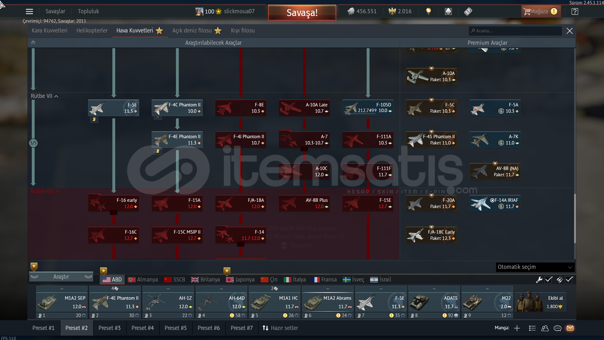Open the Otomatik seçim dropdown

535,267
